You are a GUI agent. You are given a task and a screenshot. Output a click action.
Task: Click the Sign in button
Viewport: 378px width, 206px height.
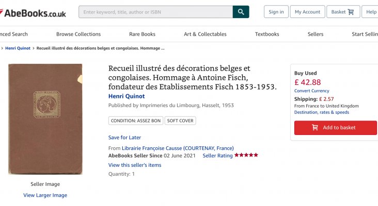pos(276,12)
